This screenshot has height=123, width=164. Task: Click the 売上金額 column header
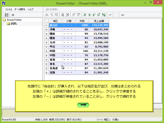coord(99,21)
